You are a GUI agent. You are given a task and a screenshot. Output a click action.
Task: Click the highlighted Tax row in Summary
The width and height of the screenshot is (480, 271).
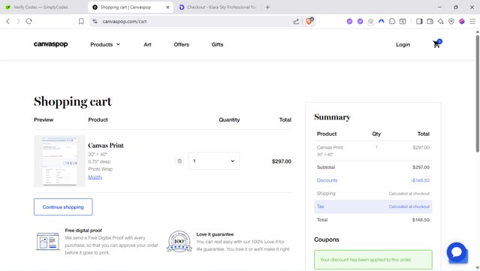click(373, 206)
